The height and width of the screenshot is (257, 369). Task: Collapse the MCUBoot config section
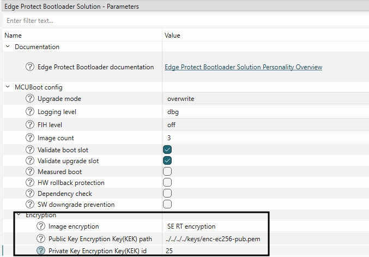[x=8, y=87]
